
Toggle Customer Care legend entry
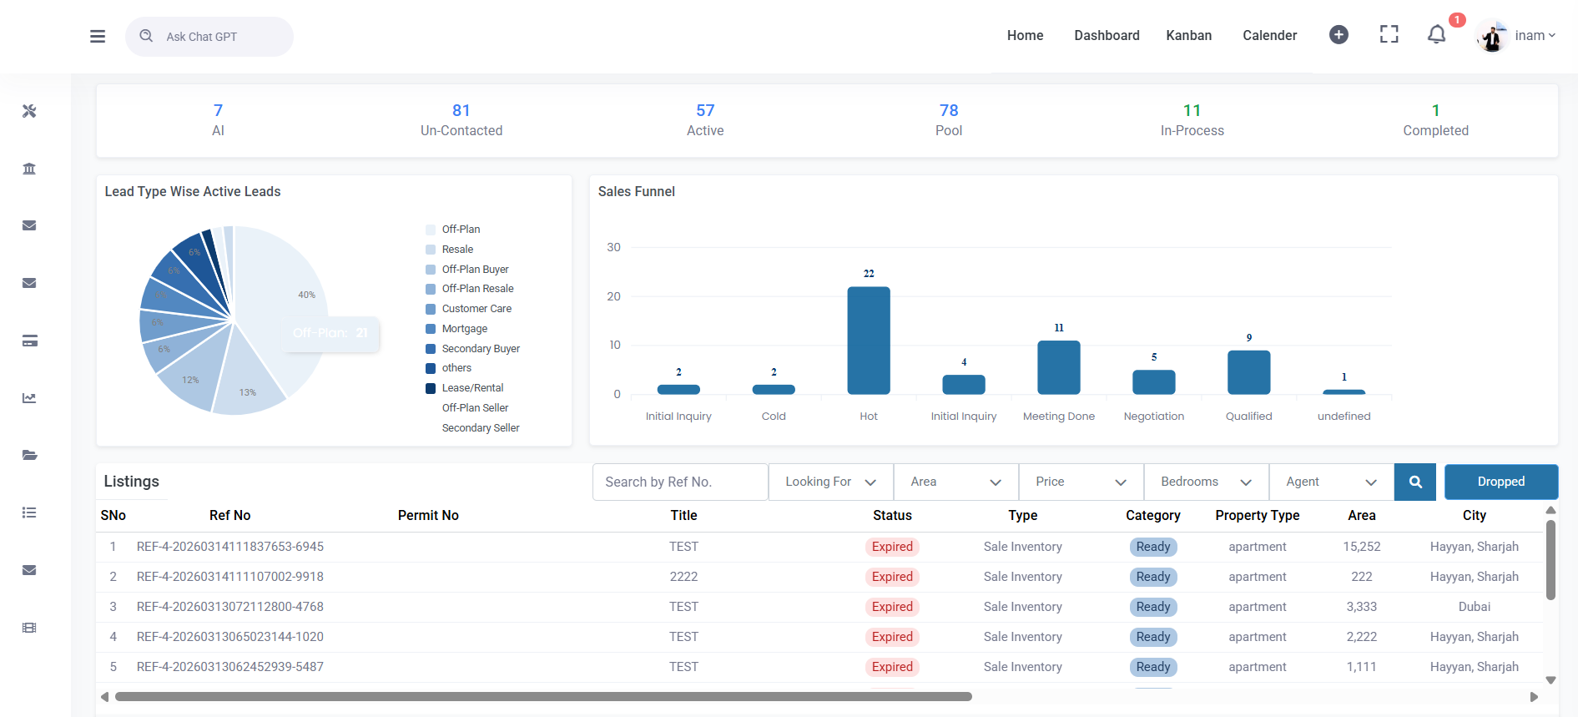point(468,309)
